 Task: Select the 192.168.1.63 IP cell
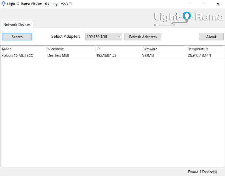[106, 55]
